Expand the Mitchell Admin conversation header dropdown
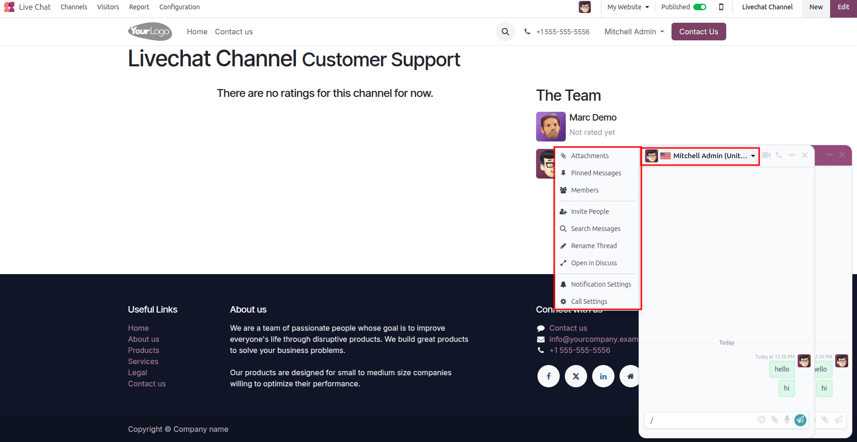 tap(753, 156)
